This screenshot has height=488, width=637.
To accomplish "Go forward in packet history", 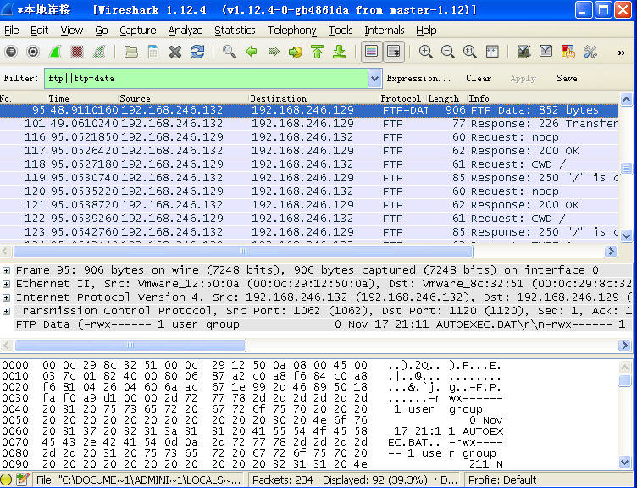I will (274, 52).
